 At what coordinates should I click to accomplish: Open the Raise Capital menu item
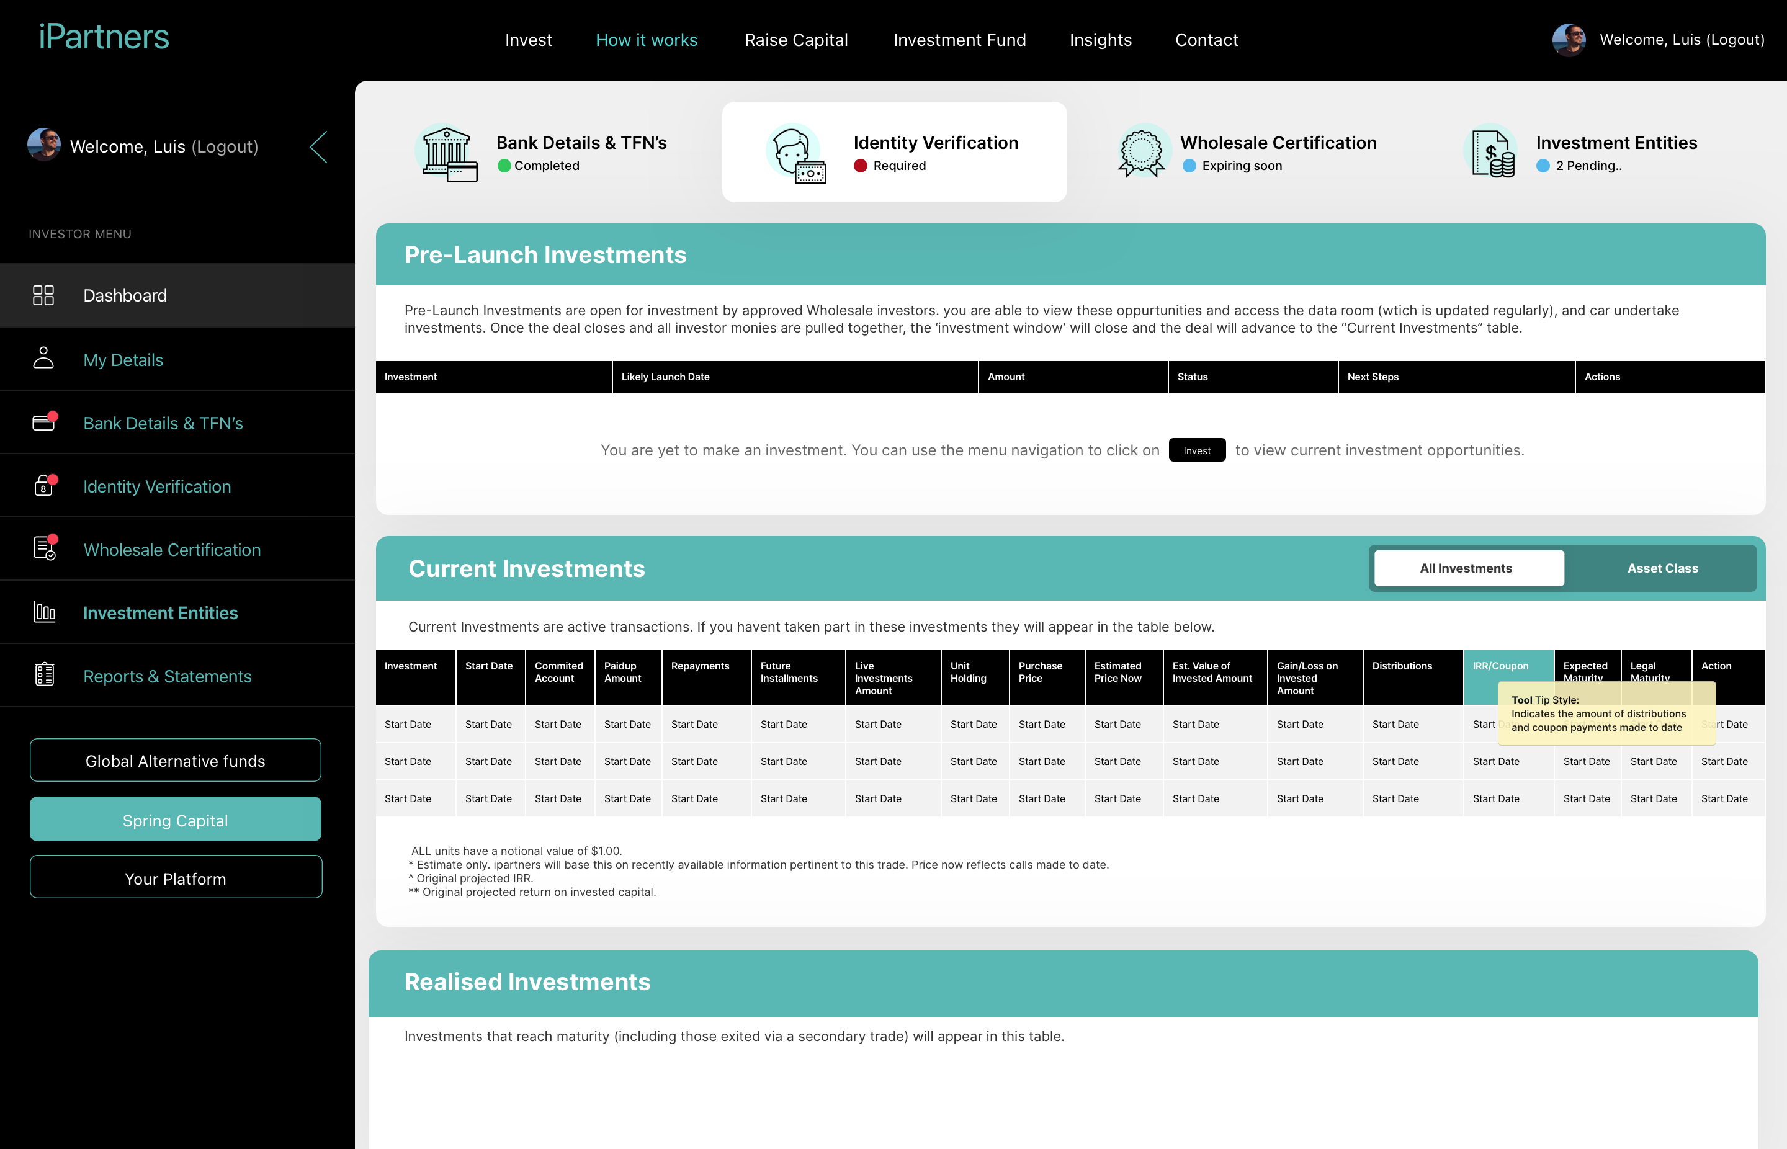point(795,40)
